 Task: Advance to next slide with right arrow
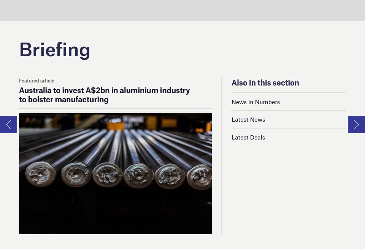356,125
